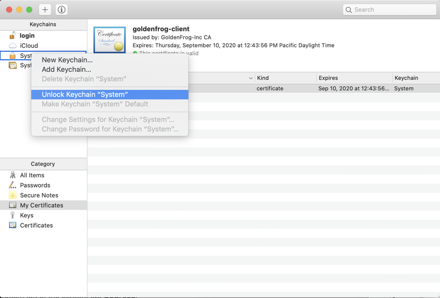Choose Add Keychain… from context menu
Image resolution: width=440 pixels, height=298 pixels.
tap(109, 70)
